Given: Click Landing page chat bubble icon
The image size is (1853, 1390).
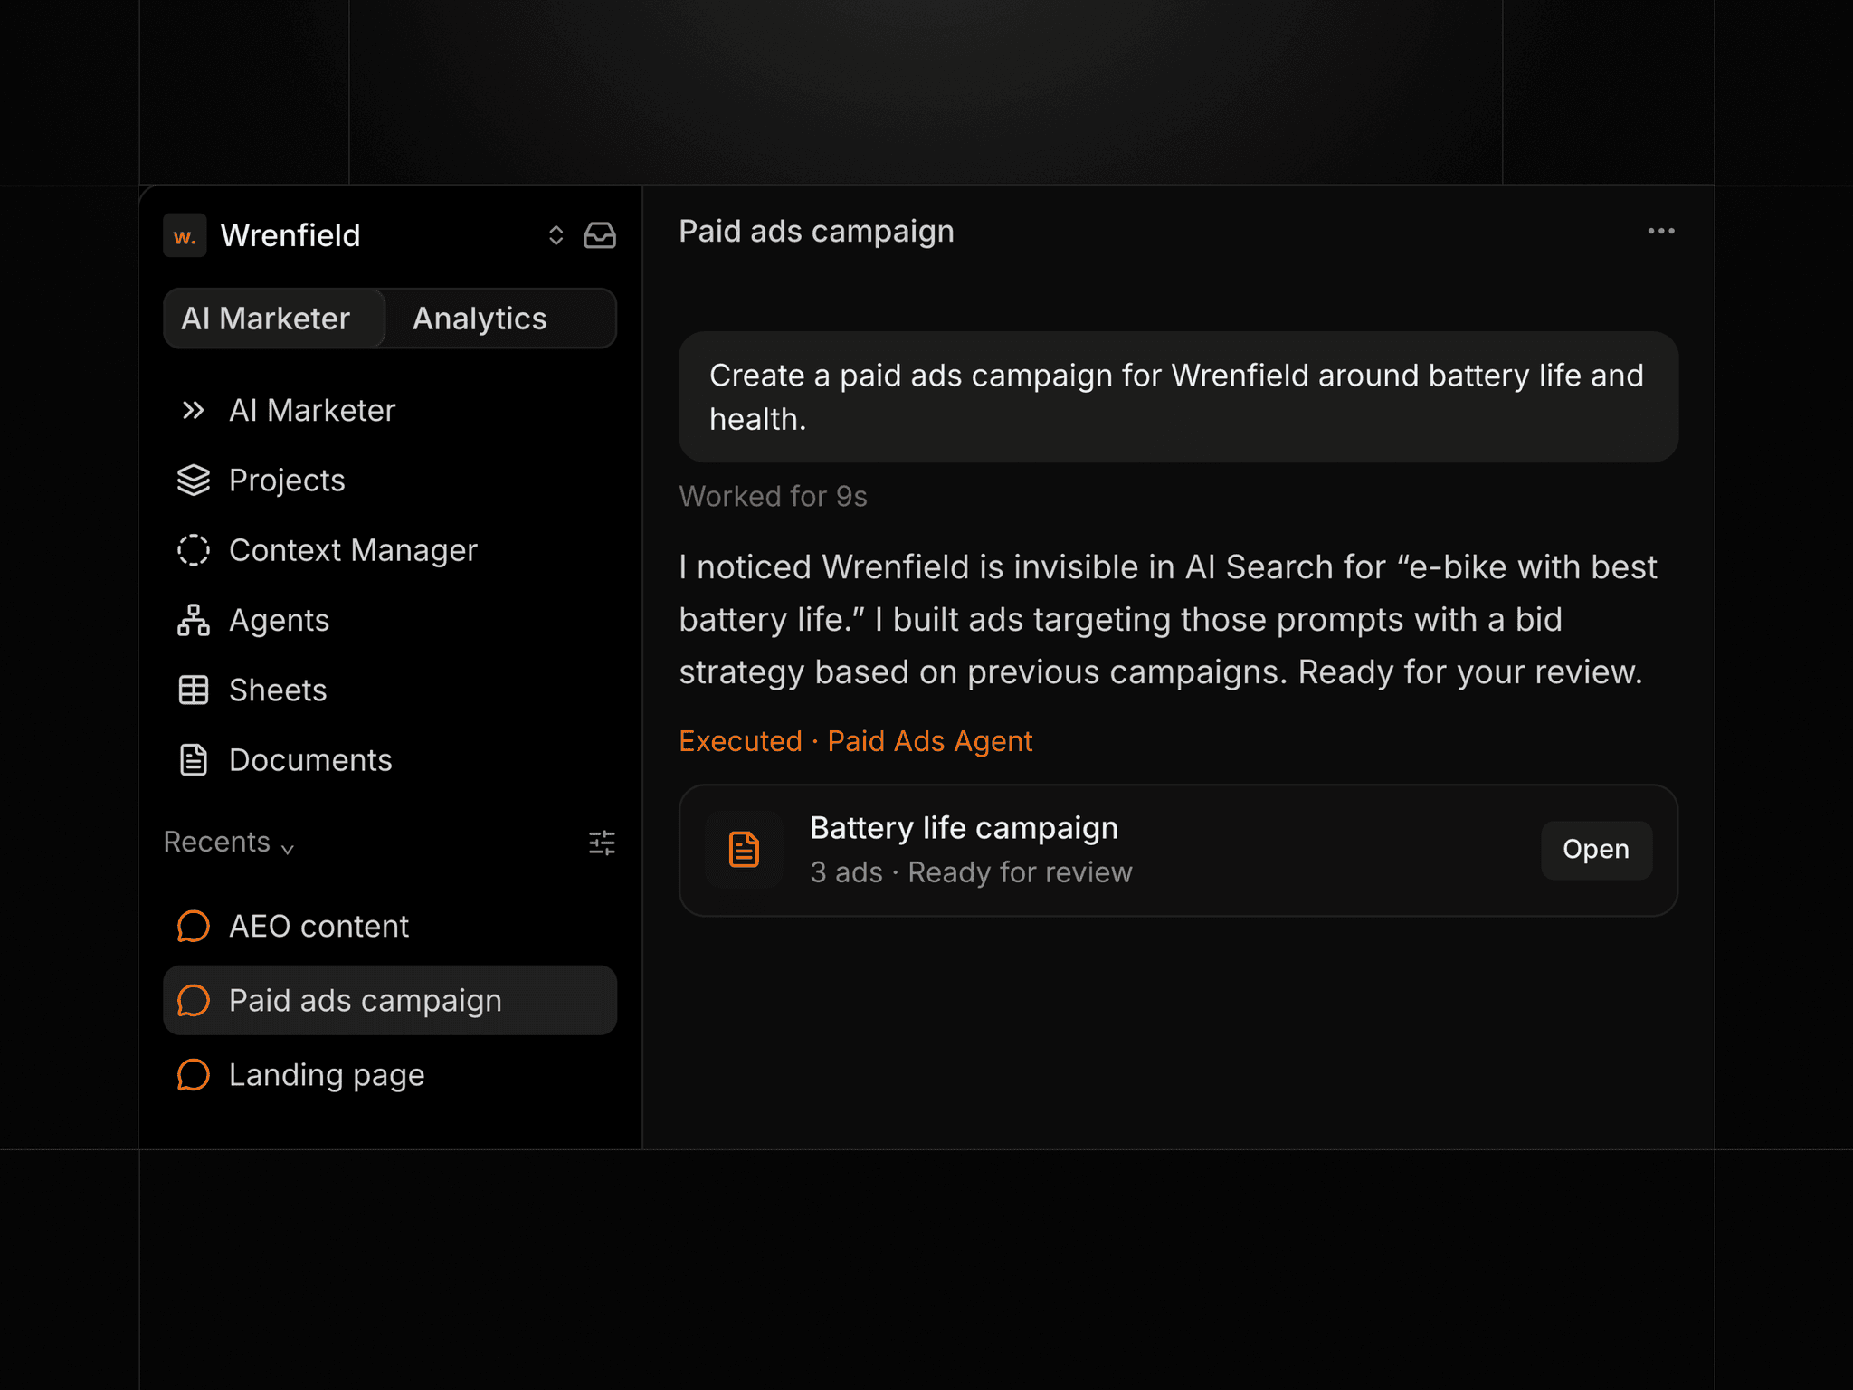Looking at the screenshot, I should pos(194,1075).
